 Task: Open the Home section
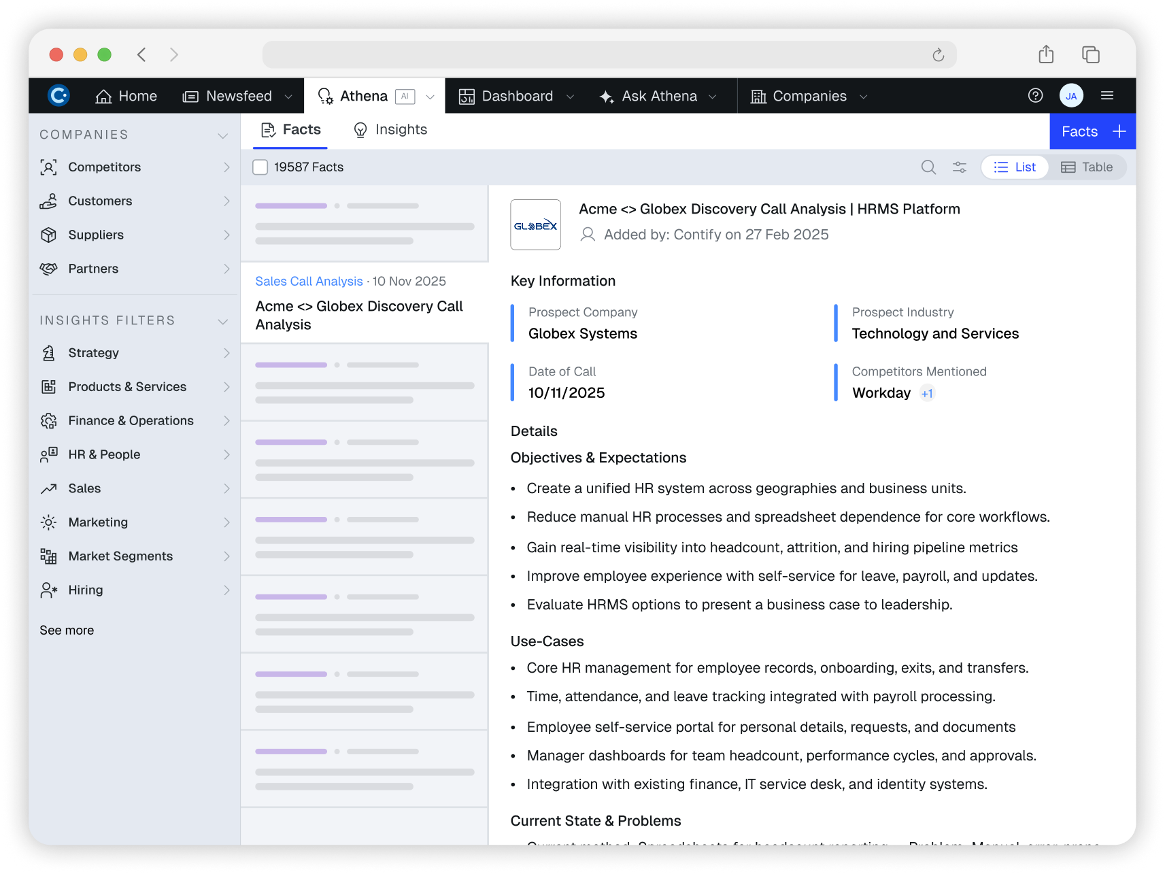click(x=126, y=95)
